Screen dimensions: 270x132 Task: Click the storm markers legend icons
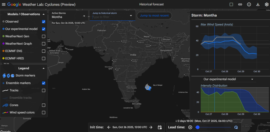8,75
